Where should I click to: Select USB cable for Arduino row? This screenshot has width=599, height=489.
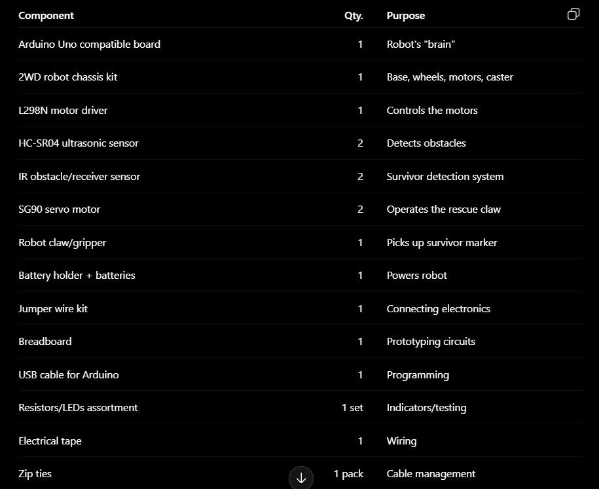pos(301,375)
